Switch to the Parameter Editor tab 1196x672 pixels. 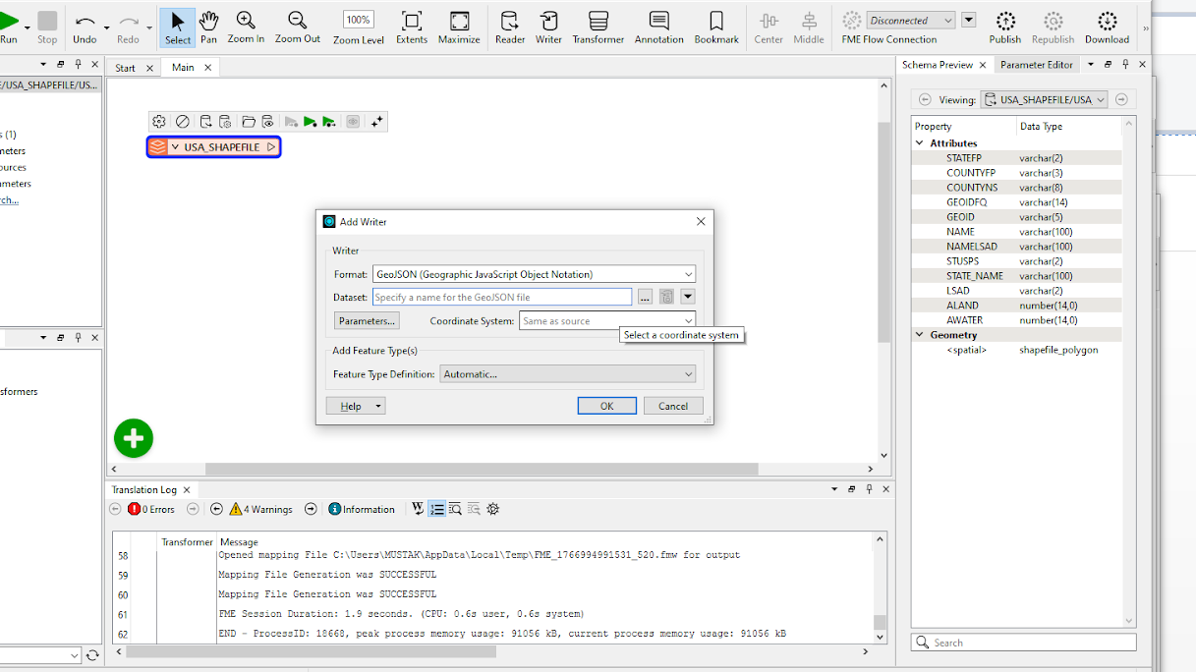pos(1036,65)
